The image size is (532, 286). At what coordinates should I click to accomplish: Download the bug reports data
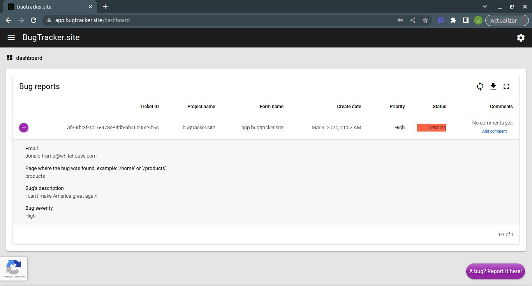click(x=493, y=86)
